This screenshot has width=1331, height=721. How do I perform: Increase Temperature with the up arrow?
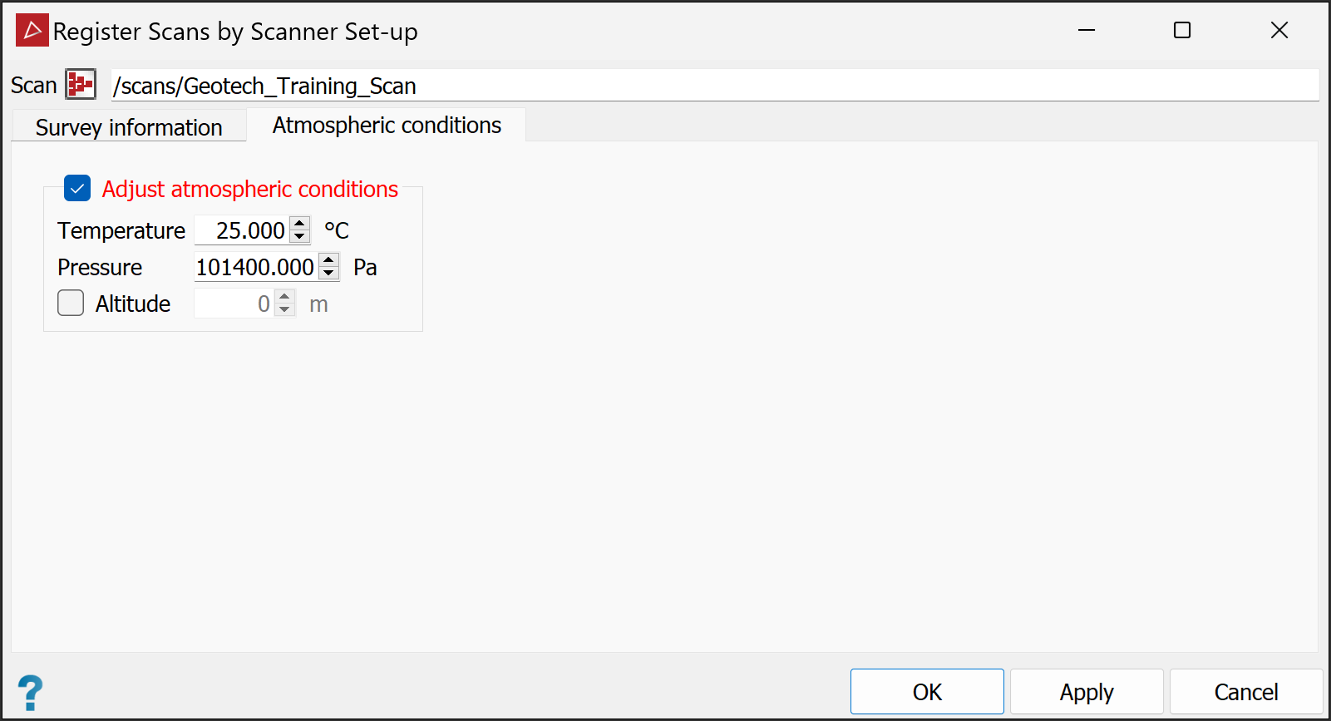[300, 224]
